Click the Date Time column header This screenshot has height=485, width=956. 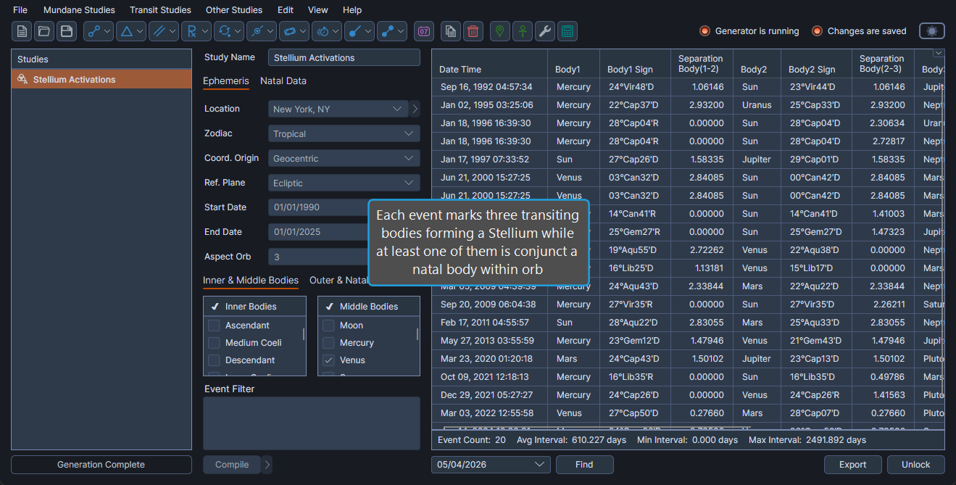coord(489,63)
